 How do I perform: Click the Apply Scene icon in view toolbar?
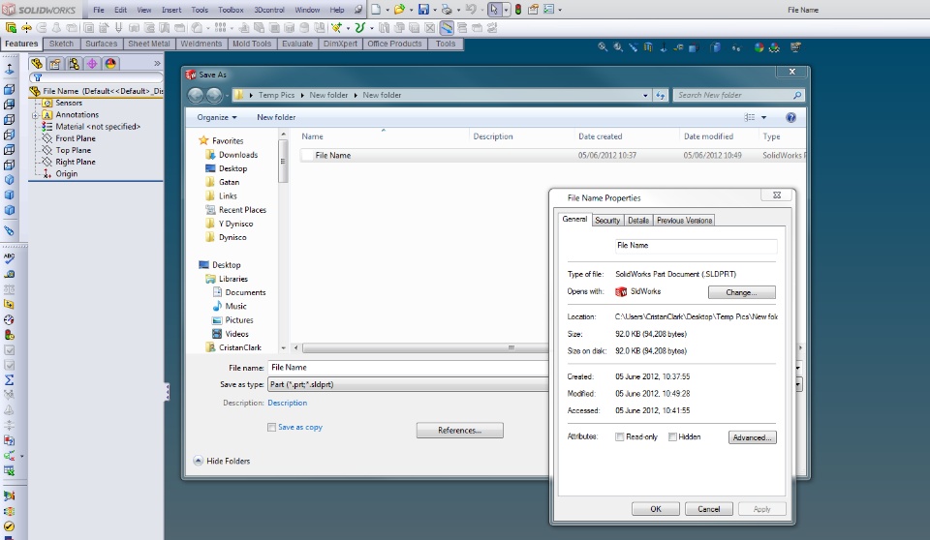pos(775,47)
